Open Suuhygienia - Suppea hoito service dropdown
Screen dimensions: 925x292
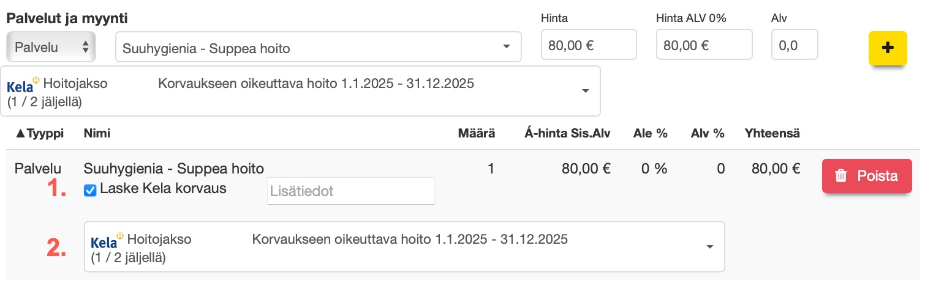318,47
